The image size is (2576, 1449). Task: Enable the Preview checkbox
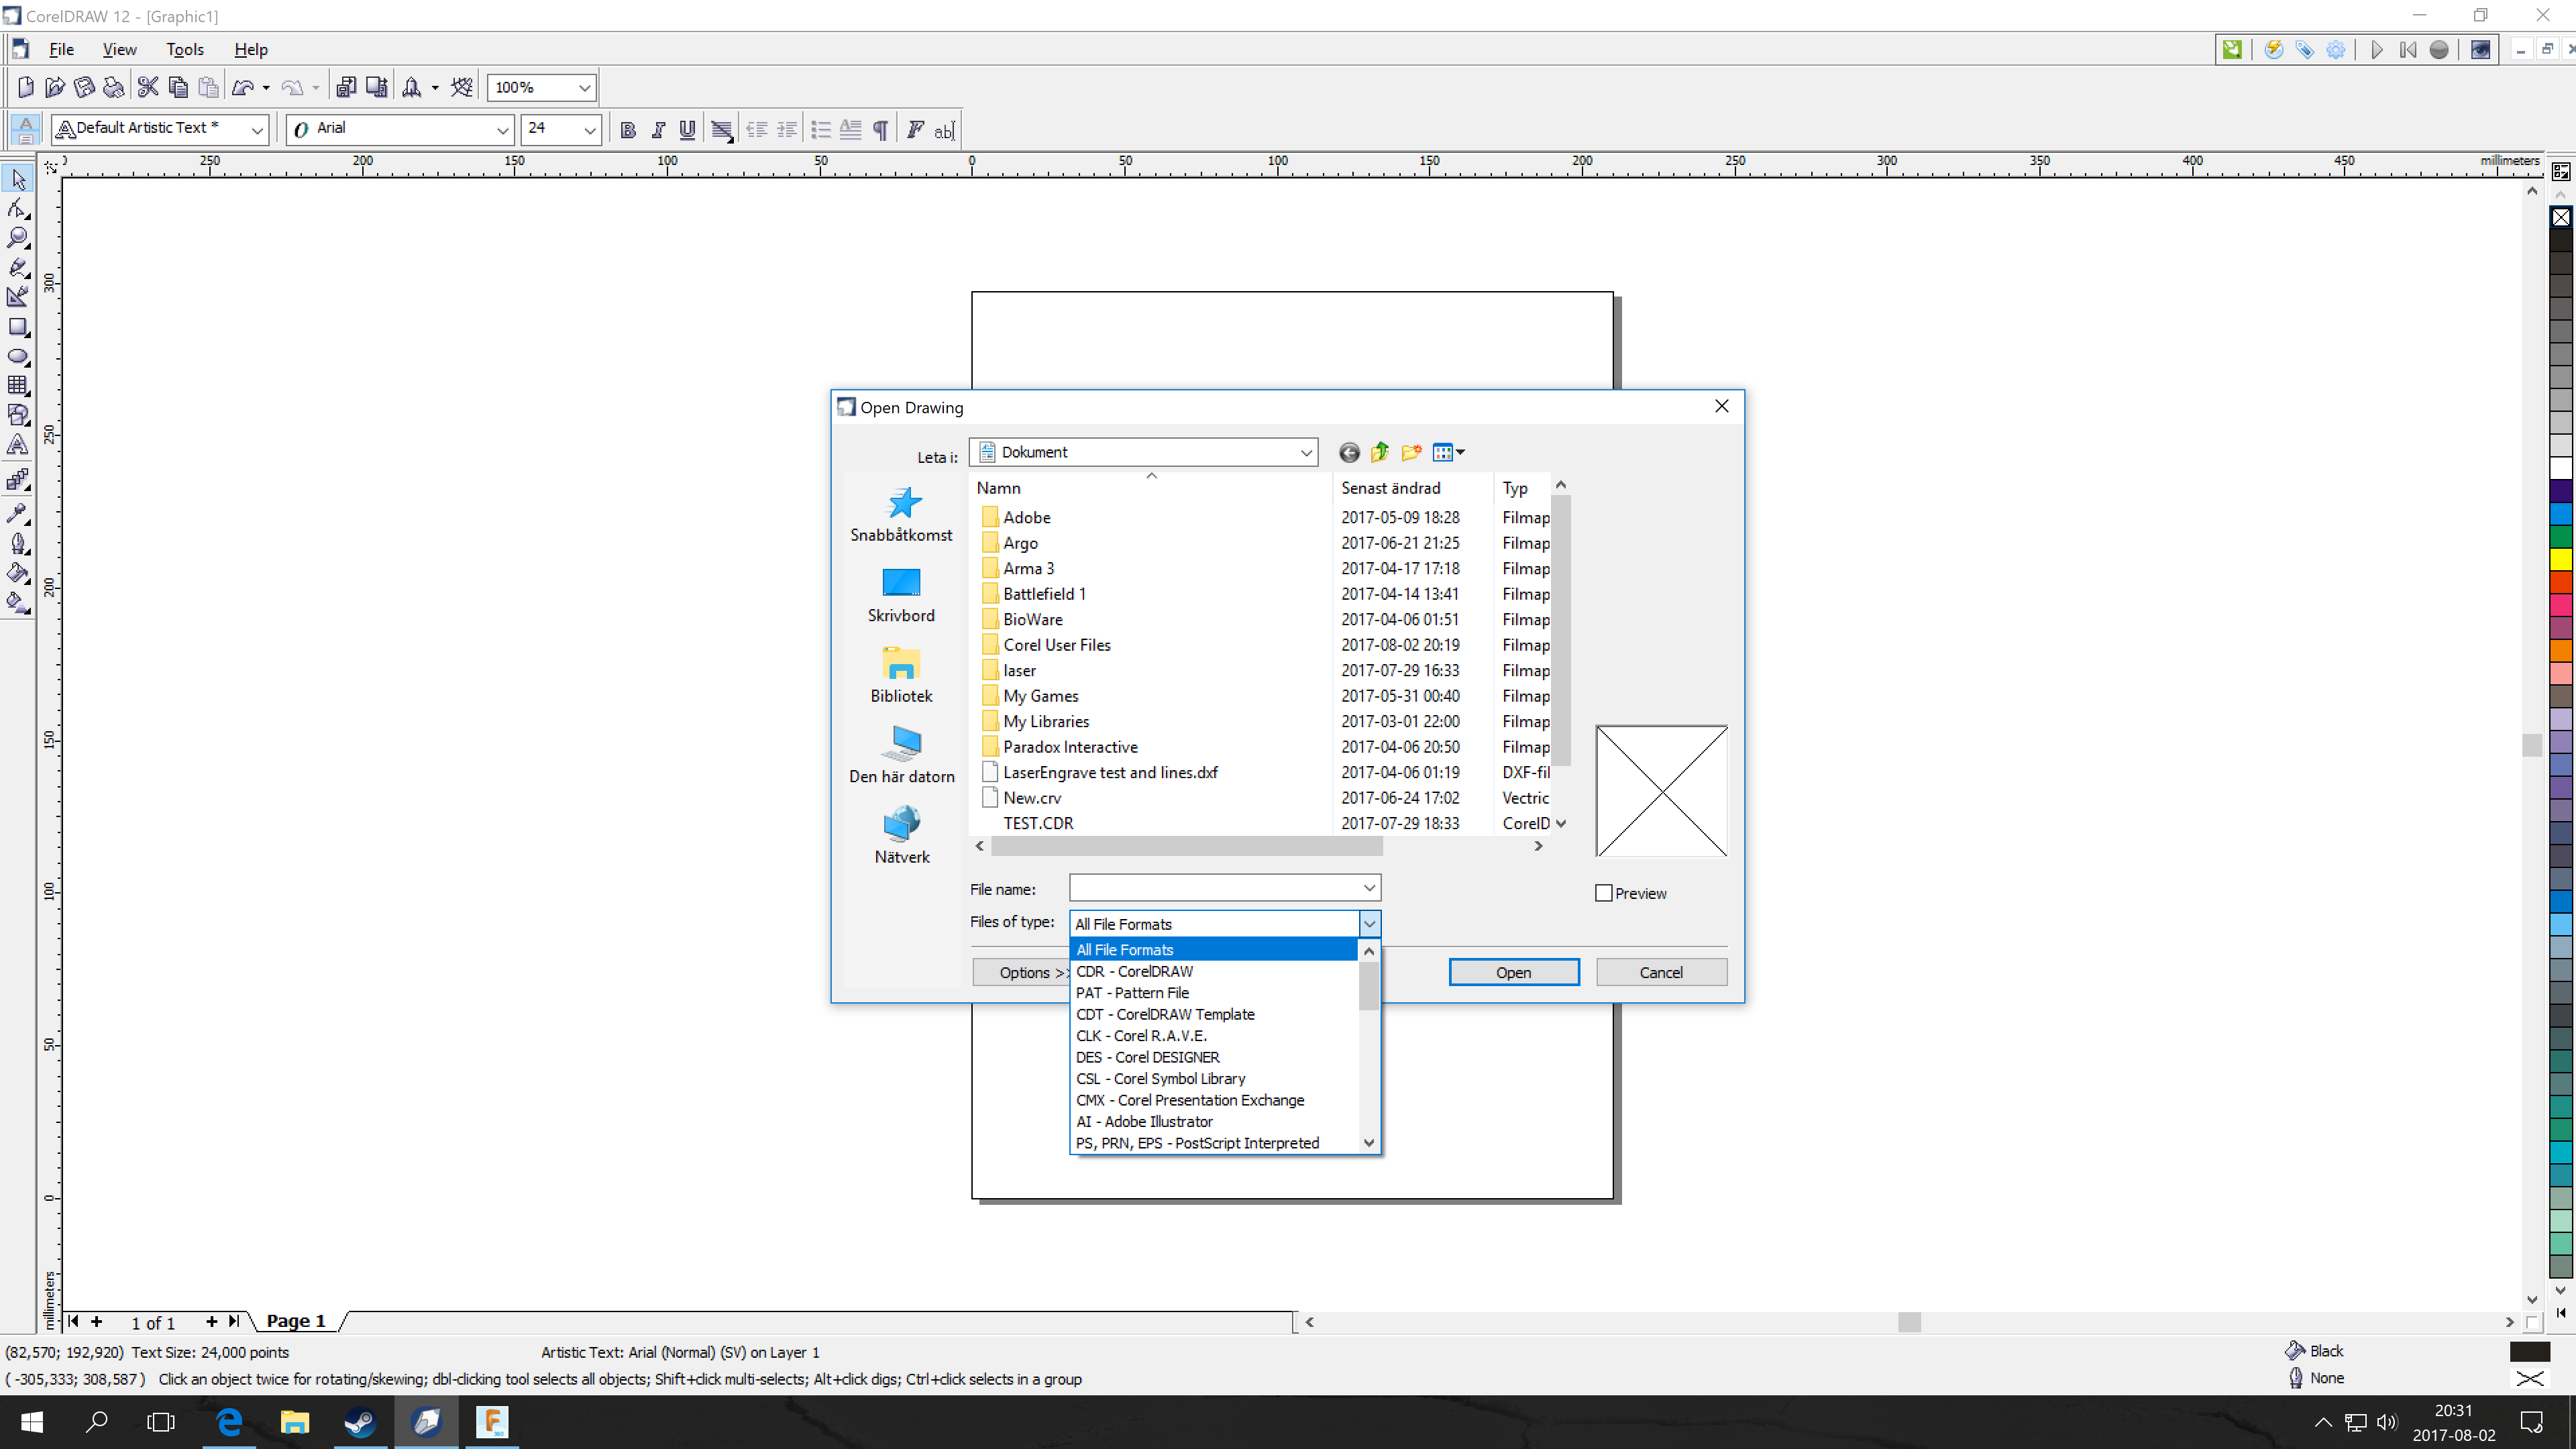1604,893
